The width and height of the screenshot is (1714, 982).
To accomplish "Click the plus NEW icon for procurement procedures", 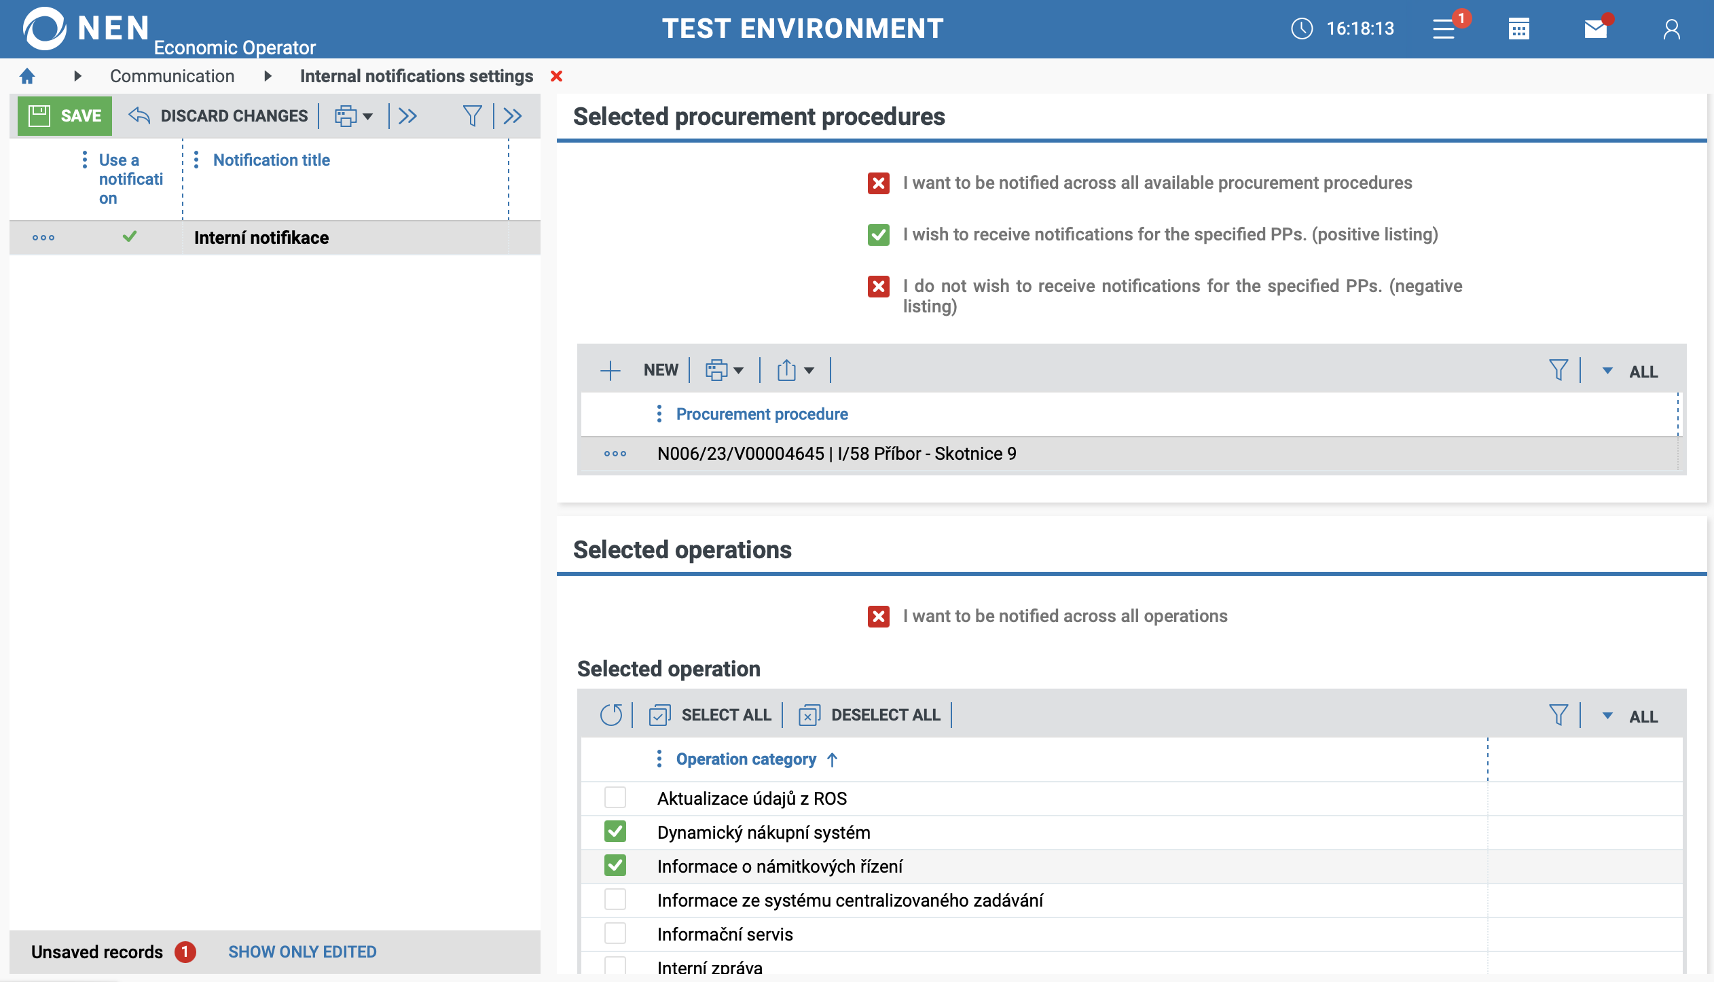I will point(610,370).
